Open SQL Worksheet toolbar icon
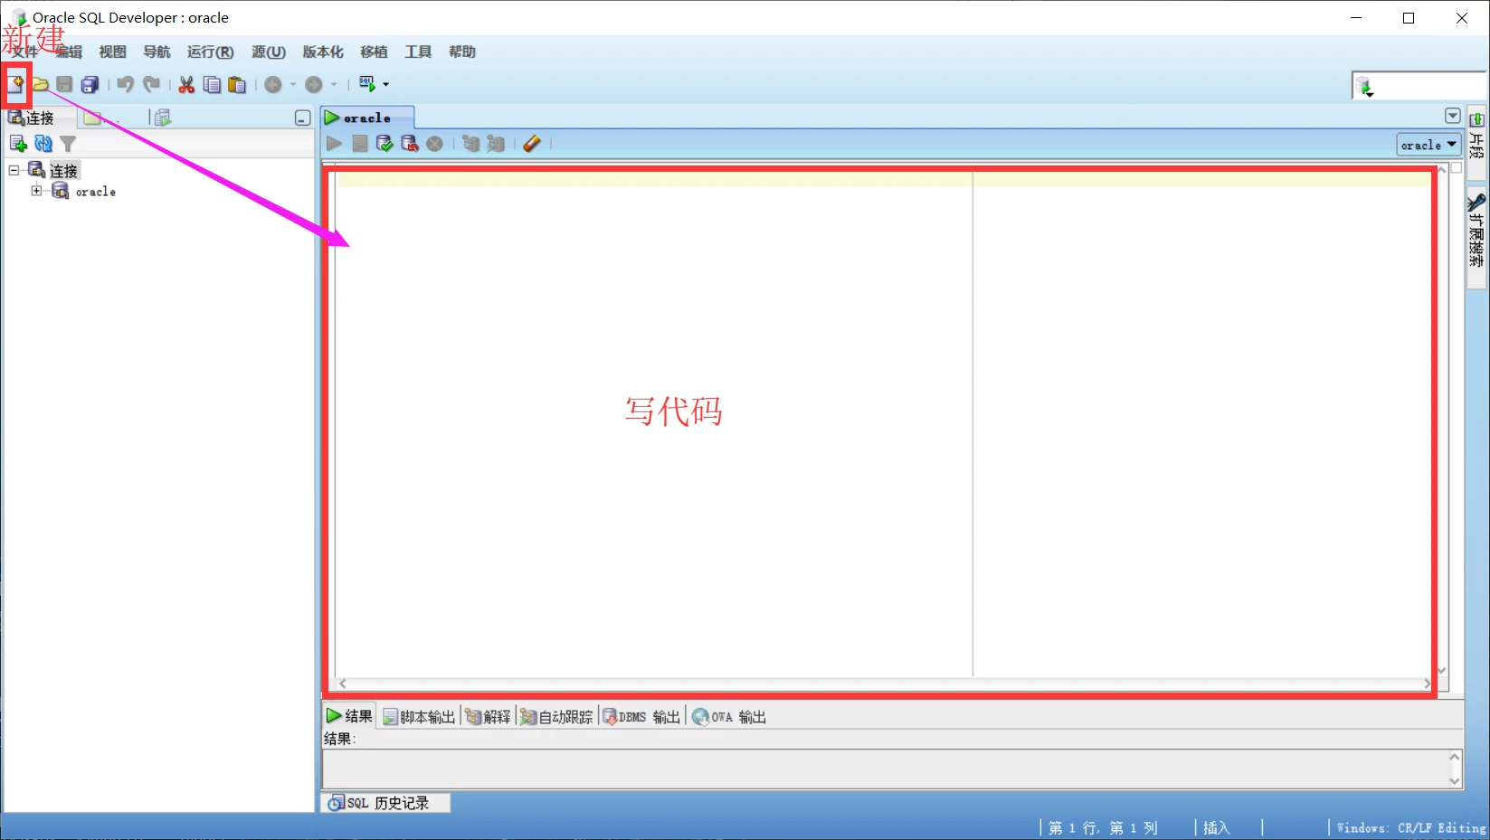The height and width of the screenshot is (840, 1490). (367, 84)
